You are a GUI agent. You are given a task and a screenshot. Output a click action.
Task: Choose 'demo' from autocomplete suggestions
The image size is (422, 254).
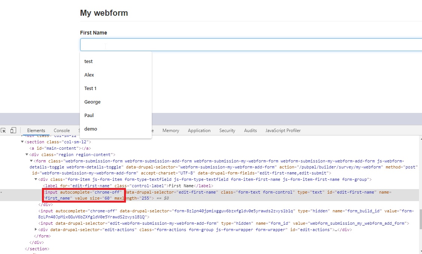click(x=116, y=129)
